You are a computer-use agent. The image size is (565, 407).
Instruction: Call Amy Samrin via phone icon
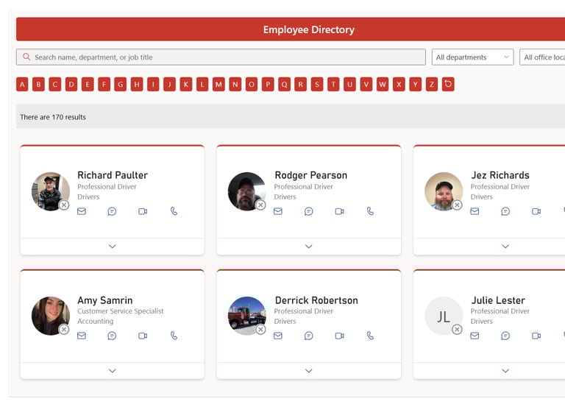click(x=174, y=336)
